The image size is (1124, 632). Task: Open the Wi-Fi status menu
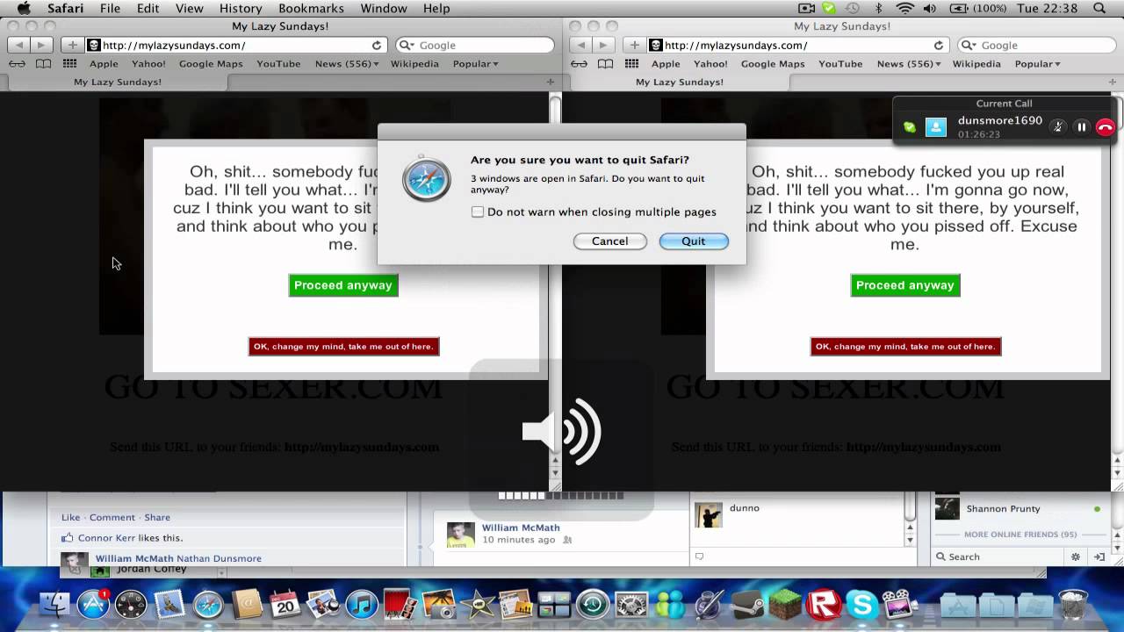(x=904, y=8)
